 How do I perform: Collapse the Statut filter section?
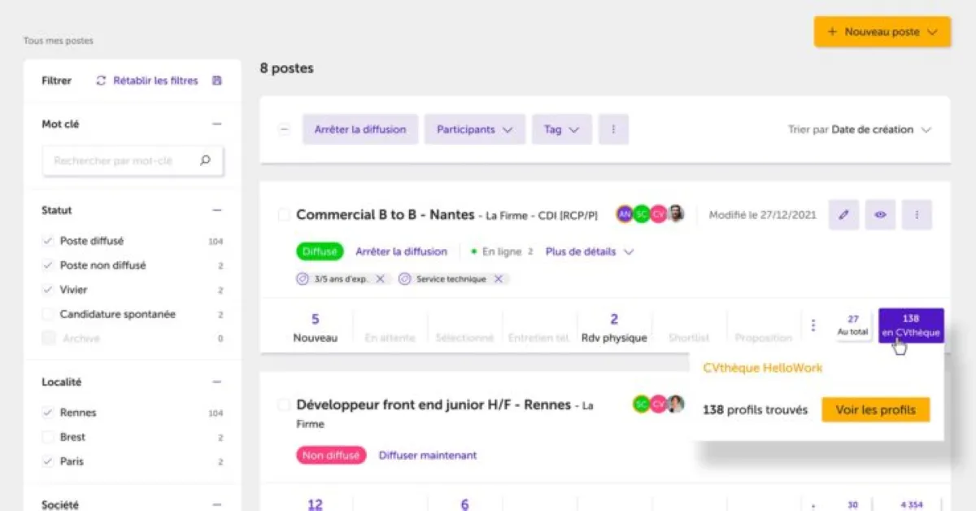pos(217,210)
